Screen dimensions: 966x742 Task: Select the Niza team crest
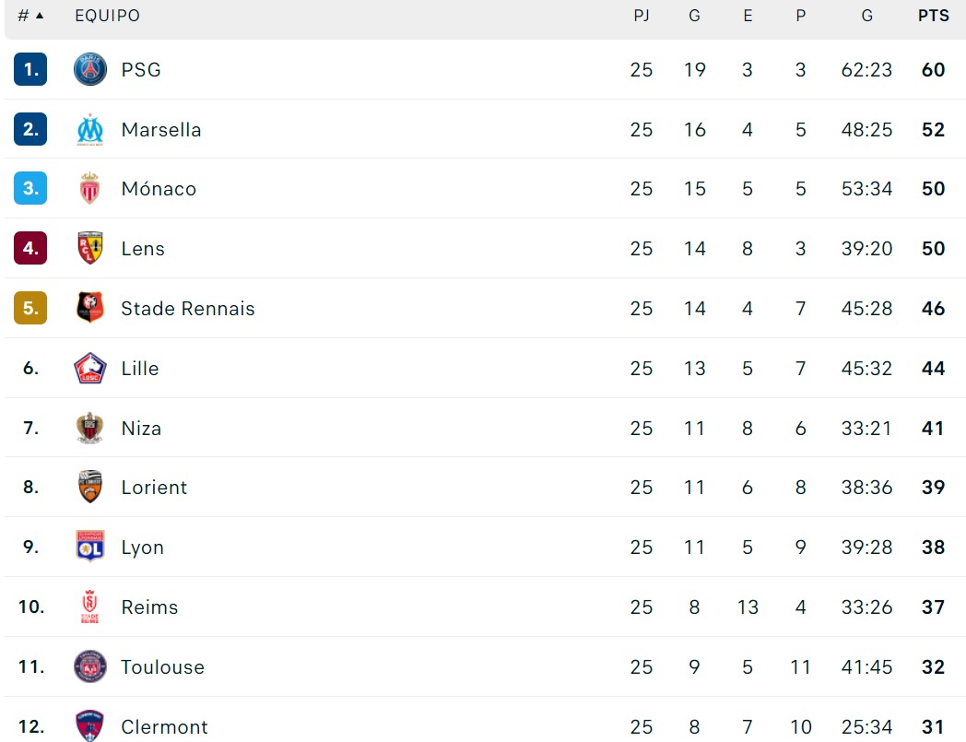[90, 429]
